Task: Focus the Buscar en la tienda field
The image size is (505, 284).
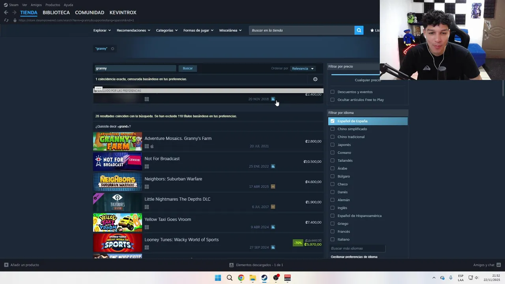Action: click(301, 30)
